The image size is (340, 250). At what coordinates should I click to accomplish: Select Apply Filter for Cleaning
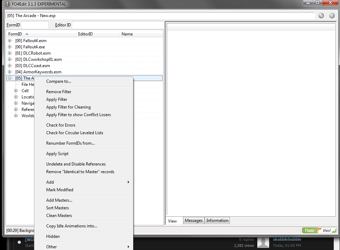coord(68,107)
